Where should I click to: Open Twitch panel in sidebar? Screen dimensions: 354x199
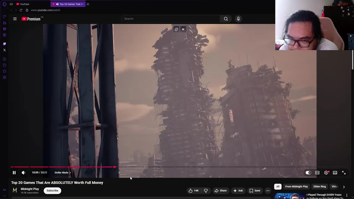(4, 44)
